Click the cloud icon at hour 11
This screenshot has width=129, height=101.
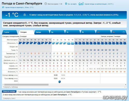pos(54,43)
